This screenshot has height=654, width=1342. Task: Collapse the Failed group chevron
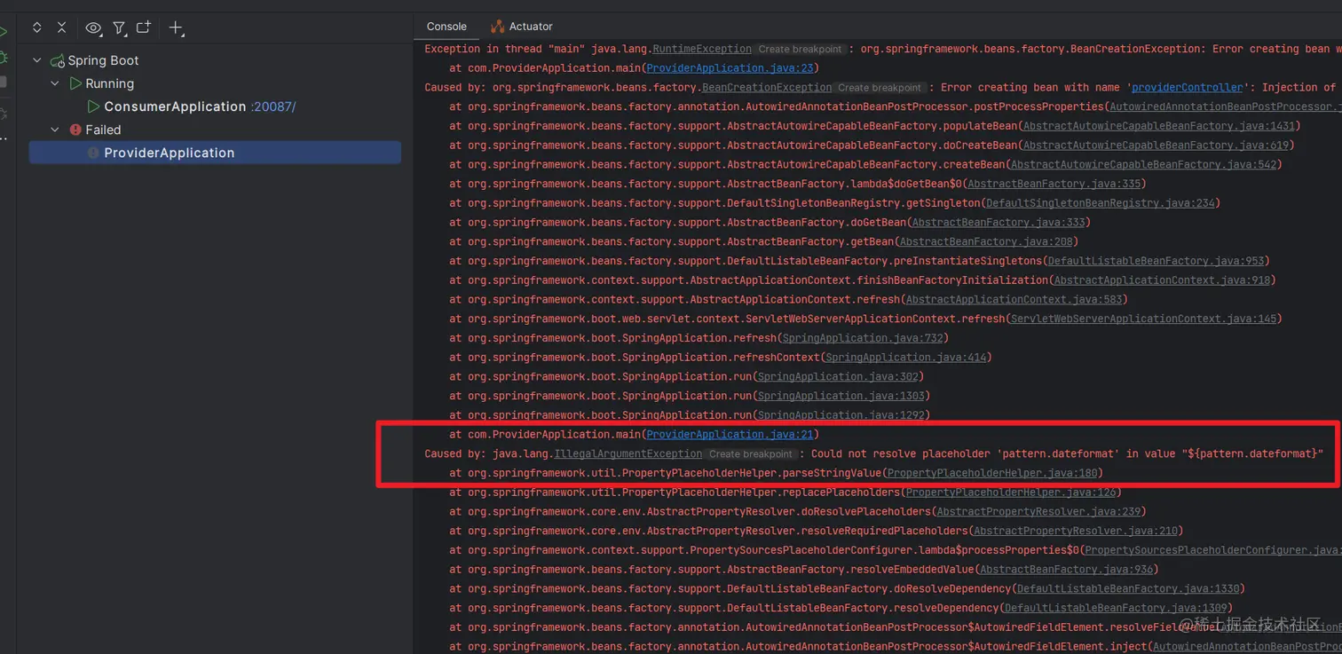(55, 130)
